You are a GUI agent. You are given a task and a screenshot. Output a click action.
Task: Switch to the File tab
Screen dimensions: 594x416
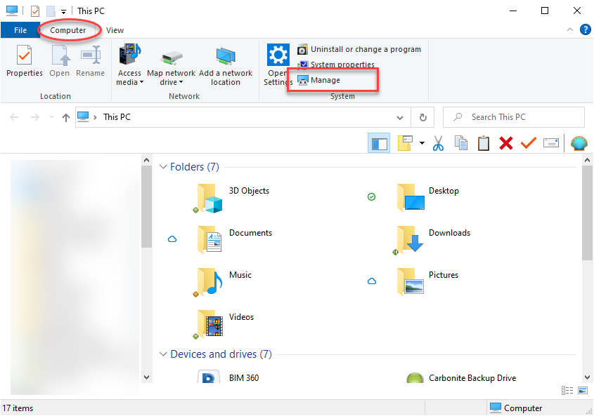(x=20, y=30)
